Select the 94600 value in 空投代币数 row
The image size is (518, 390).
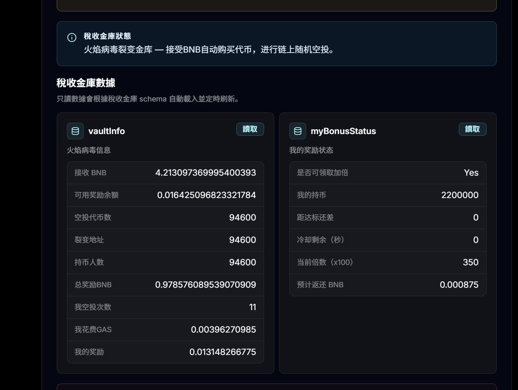243,218
